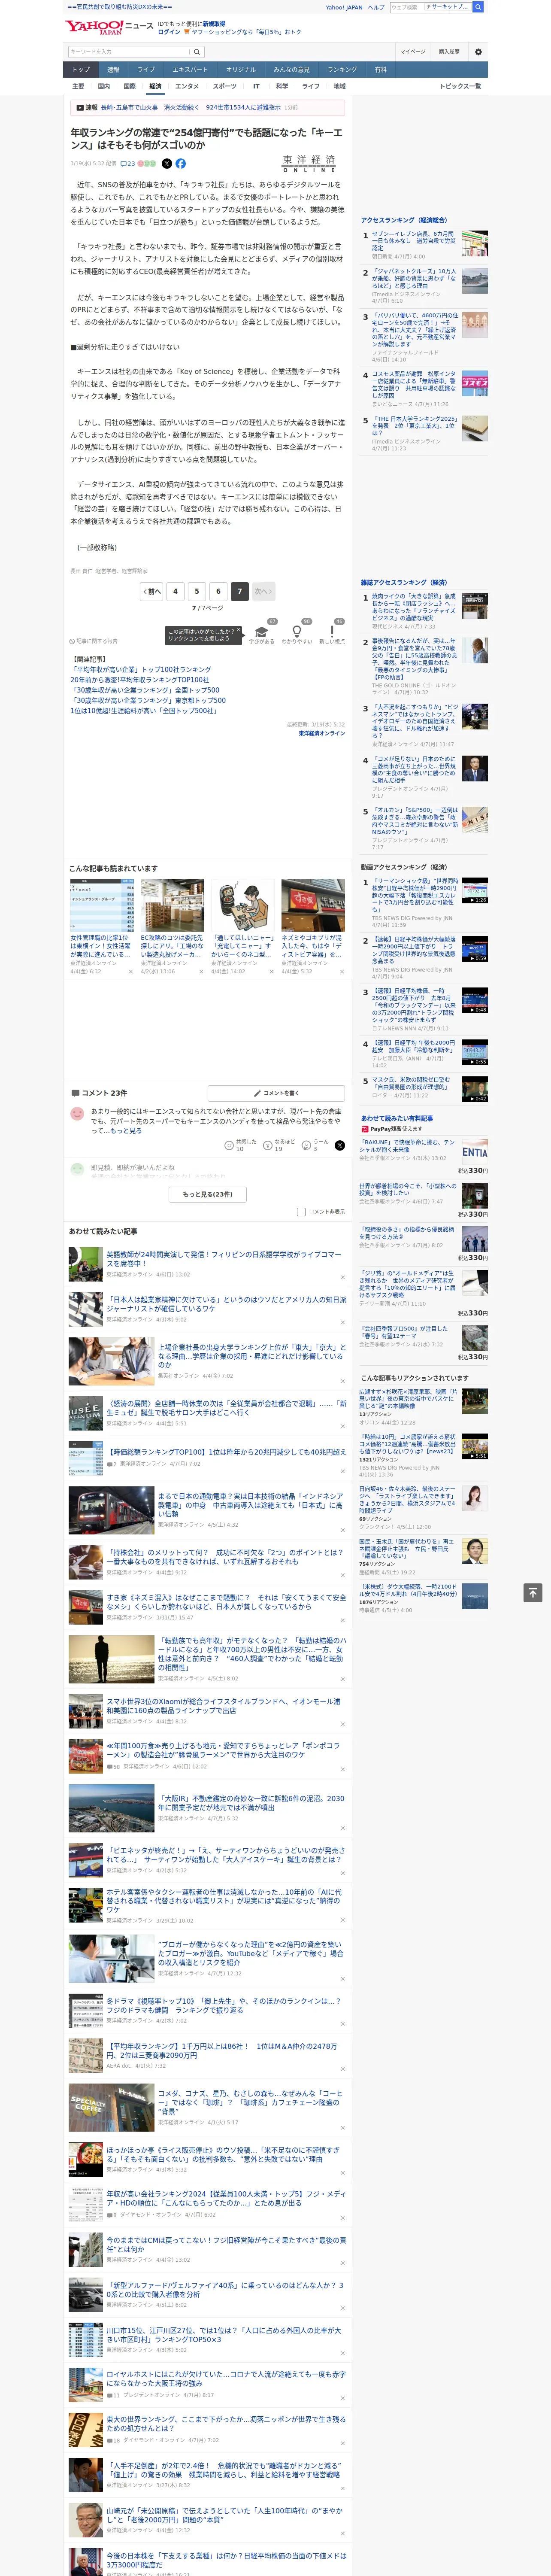Screen dimensions: 551x2576
Task: Open マイページ link in header
Action: (413, 52)
